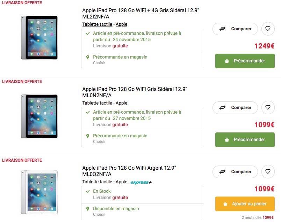The image size is (281, 222).
Task: Open the iPad Pro WiFi + 4G ML2I2NF/A title
Action: [x=141, y=13]
